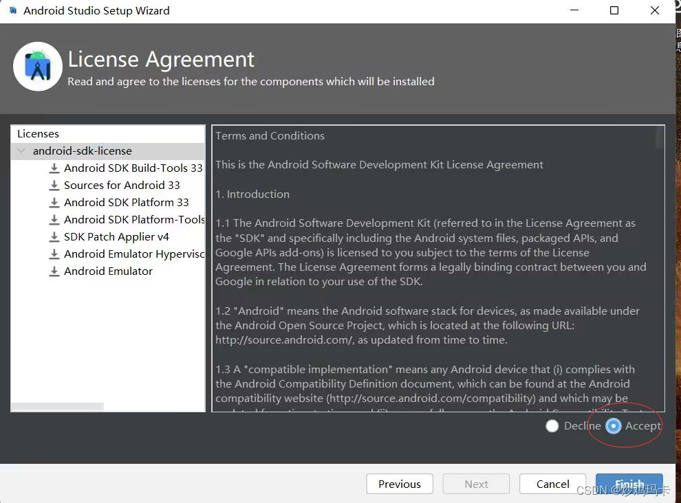The image size is (681, 503).
Task: Click the disabled Next button
Action: coord(476,484)
